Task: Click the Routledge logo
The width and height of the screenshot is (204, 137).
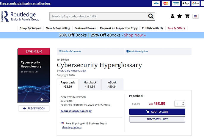Action: (x=20, y=16)
